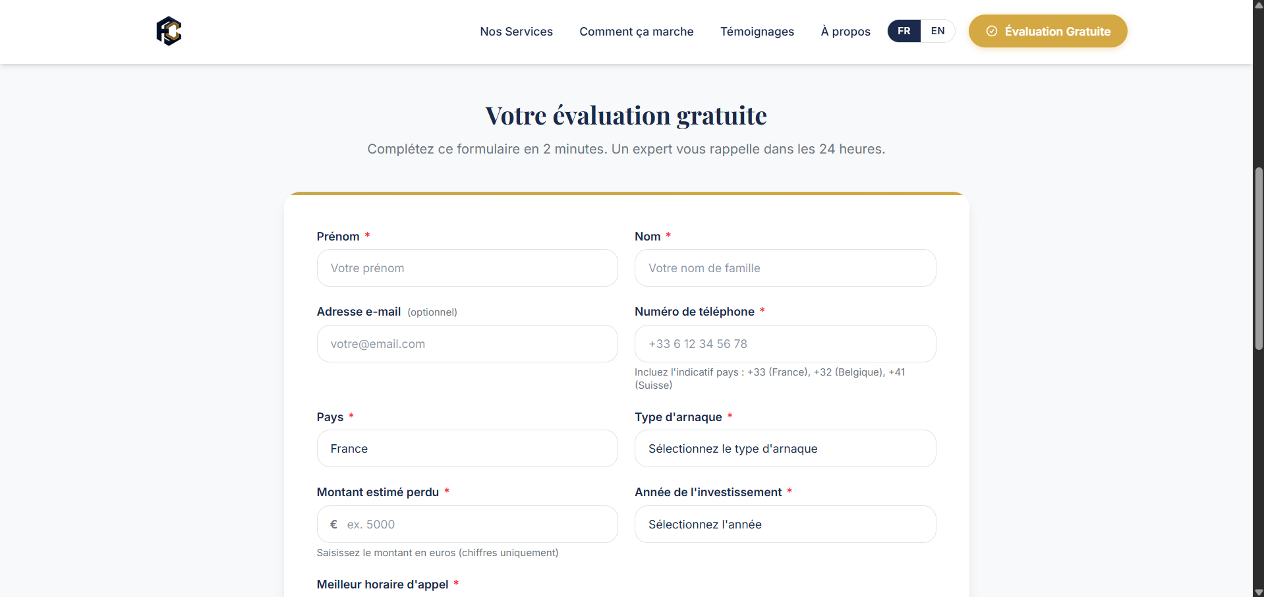Expand the Année de l'investissement selector
The image size is (1264, 597).
click(785, 525)
